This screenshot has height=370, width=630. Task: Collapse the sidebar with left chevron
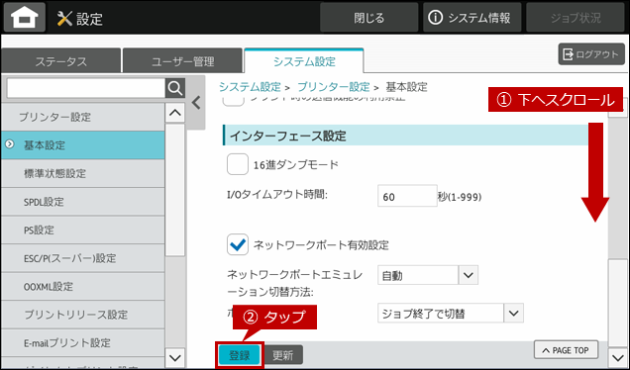(x=196, y=103)
